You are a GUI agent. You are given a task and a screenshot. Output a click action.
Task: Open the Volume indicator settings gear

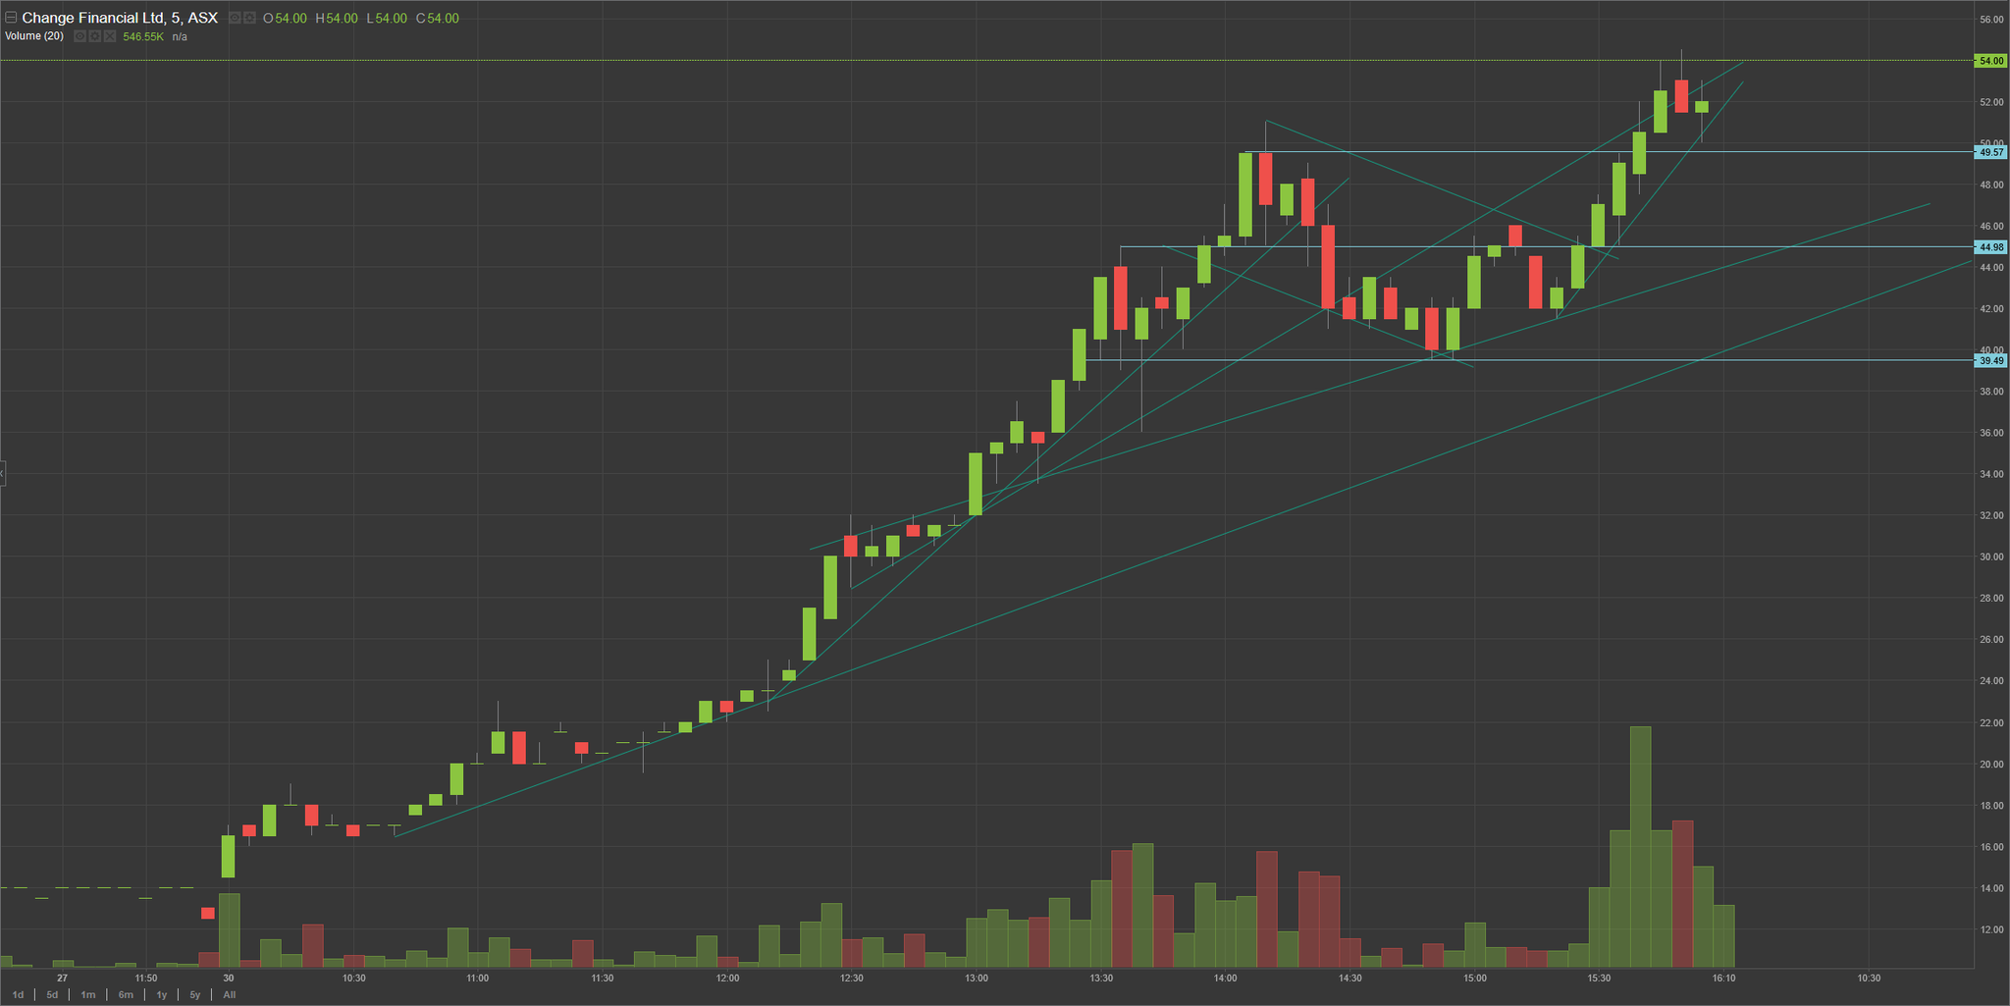(x=95, y=36)
